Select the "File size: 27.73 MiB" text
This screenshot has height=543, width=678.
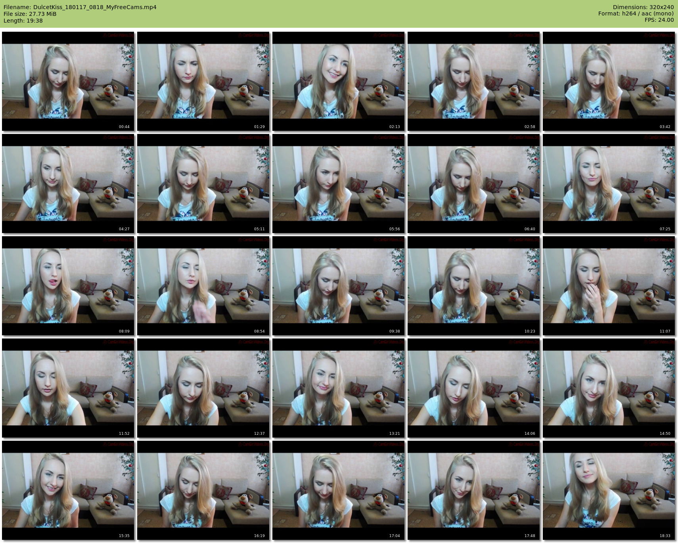tap(30, 14)
